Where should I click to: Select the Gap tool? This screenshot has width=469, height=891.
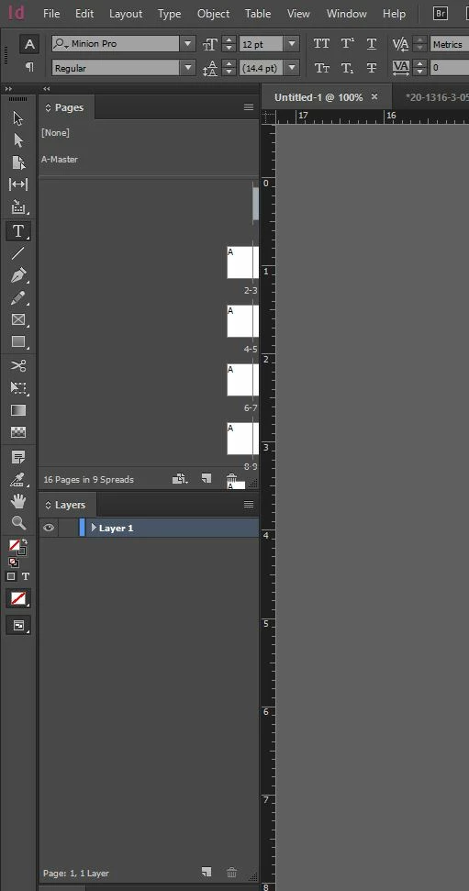coord(18,184)
